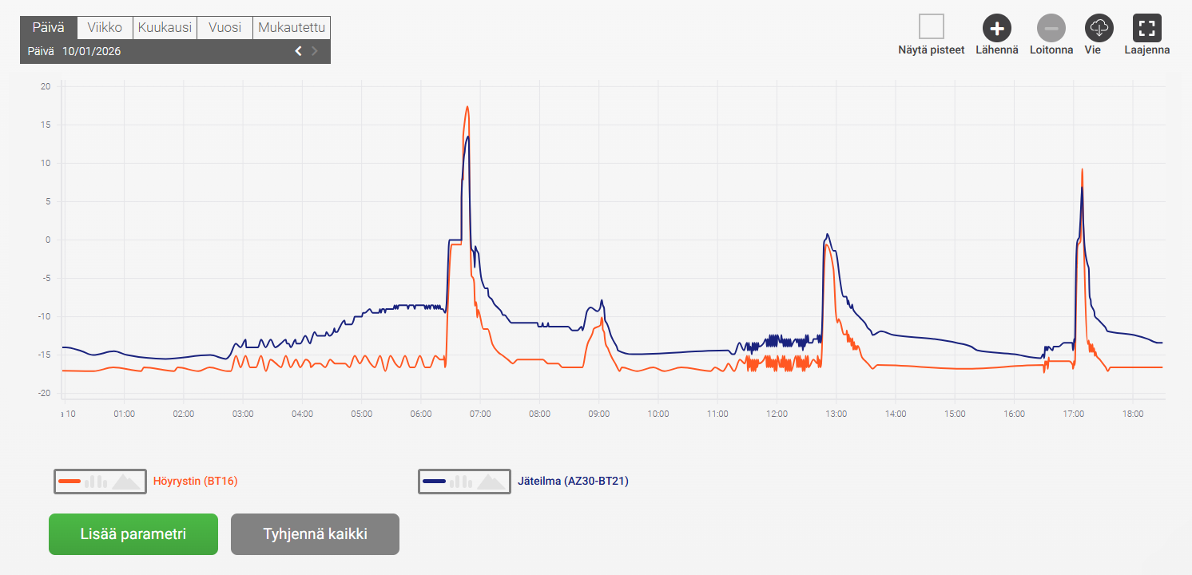
Task: Select bar chart style for Höyrystin (BT16)
Action: (x=96, y=482)
